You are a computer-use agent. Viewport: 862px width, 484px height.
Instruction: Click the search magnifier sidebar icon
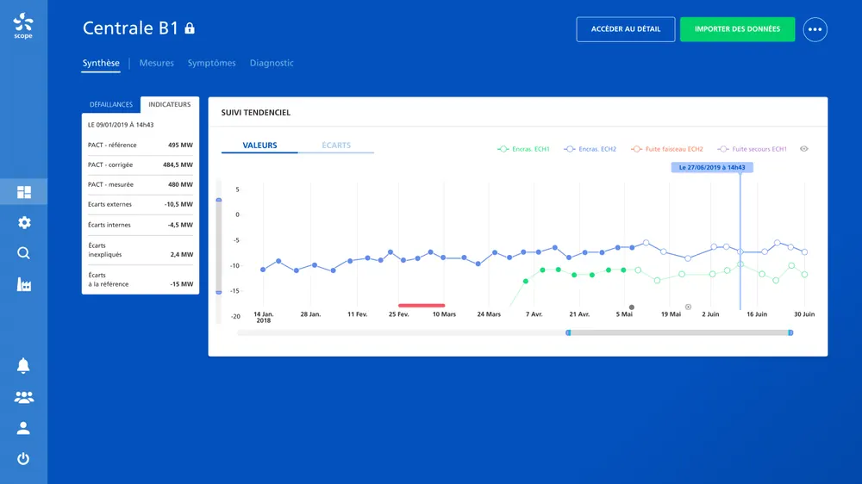click(x=23, y=252)
